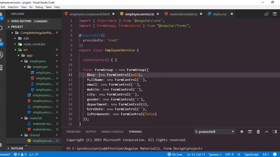Click the Open Changes icon in editor toolbar

click(266, 14)
